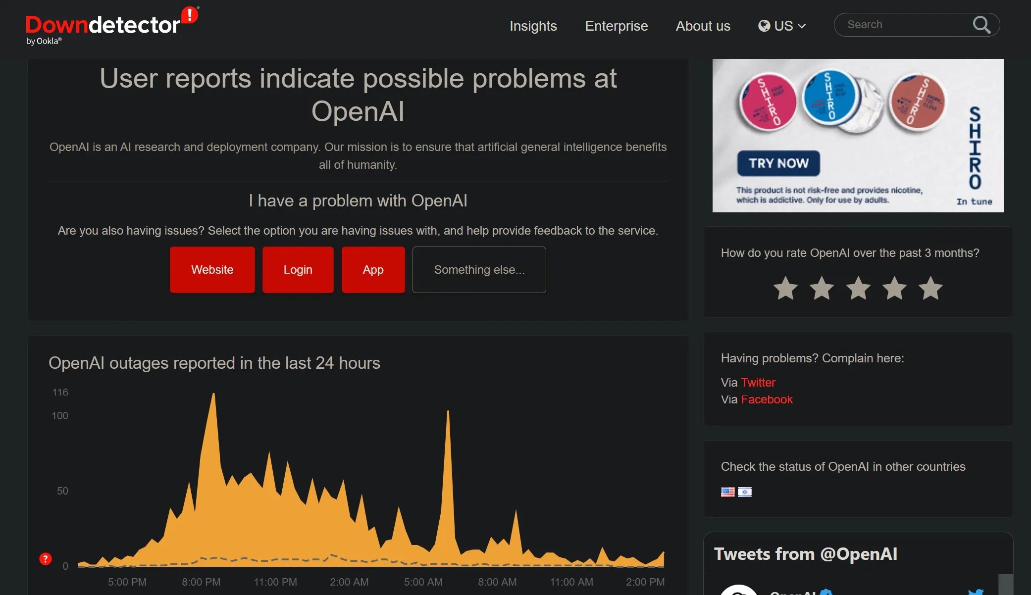1031x595 pixels.
Task: Open the Enterprise menu item
Action: click(x=616, y=26)
